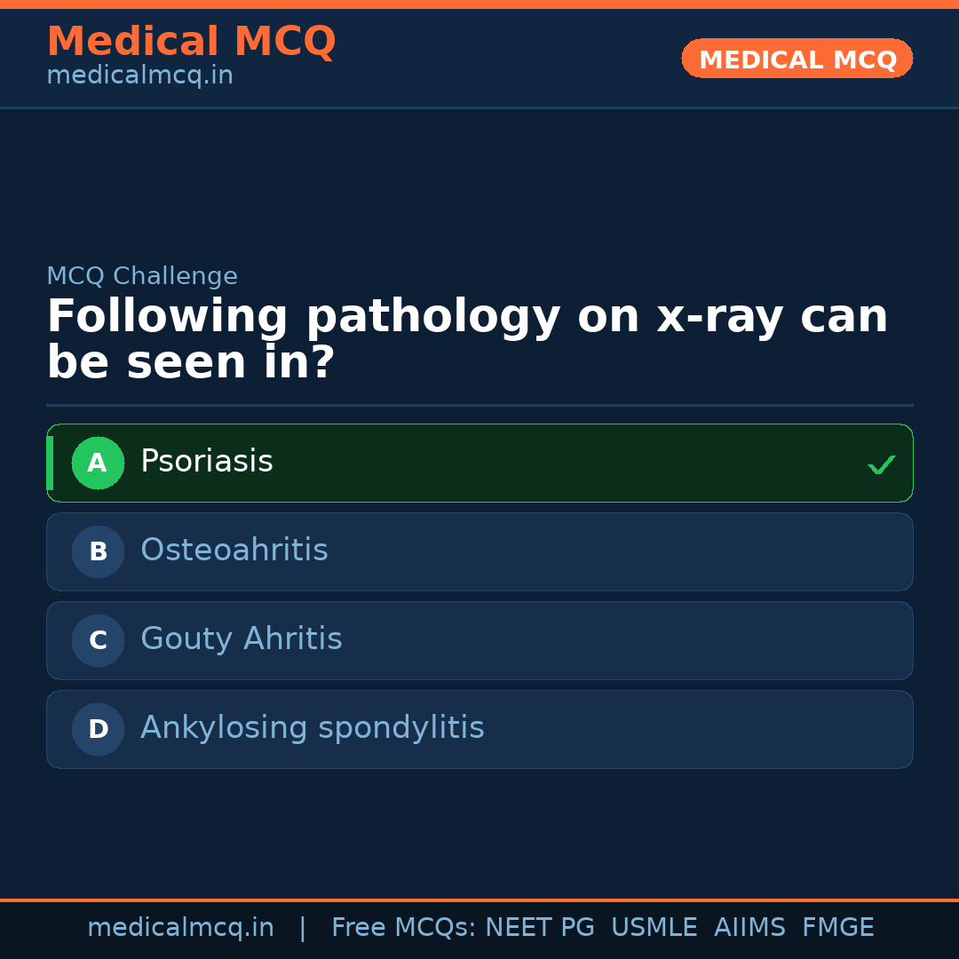This screenshot has width=959, height=959.
Task: Click the question text area
Action: point(468,337)
